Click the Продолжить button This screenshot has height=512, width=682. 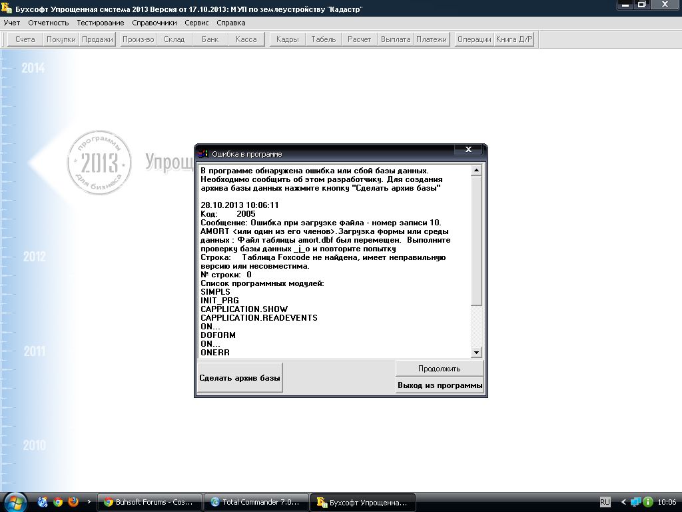[x=439, y=369]
